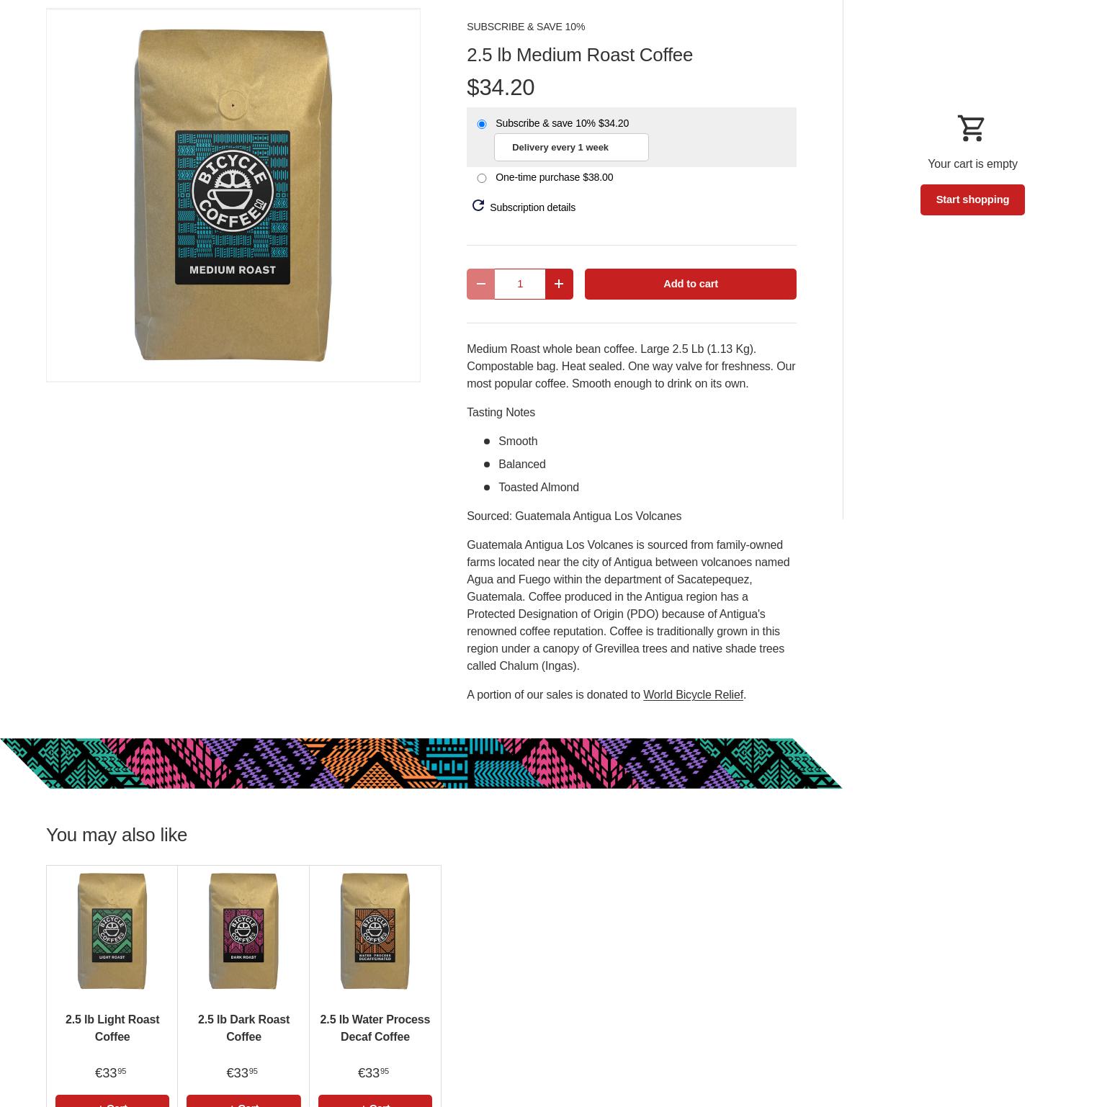Open 2.5 lb Water Process Decaf title
This screenshot has width=1102, height=1107.
pyautogui.click(x=375, y=1028)
